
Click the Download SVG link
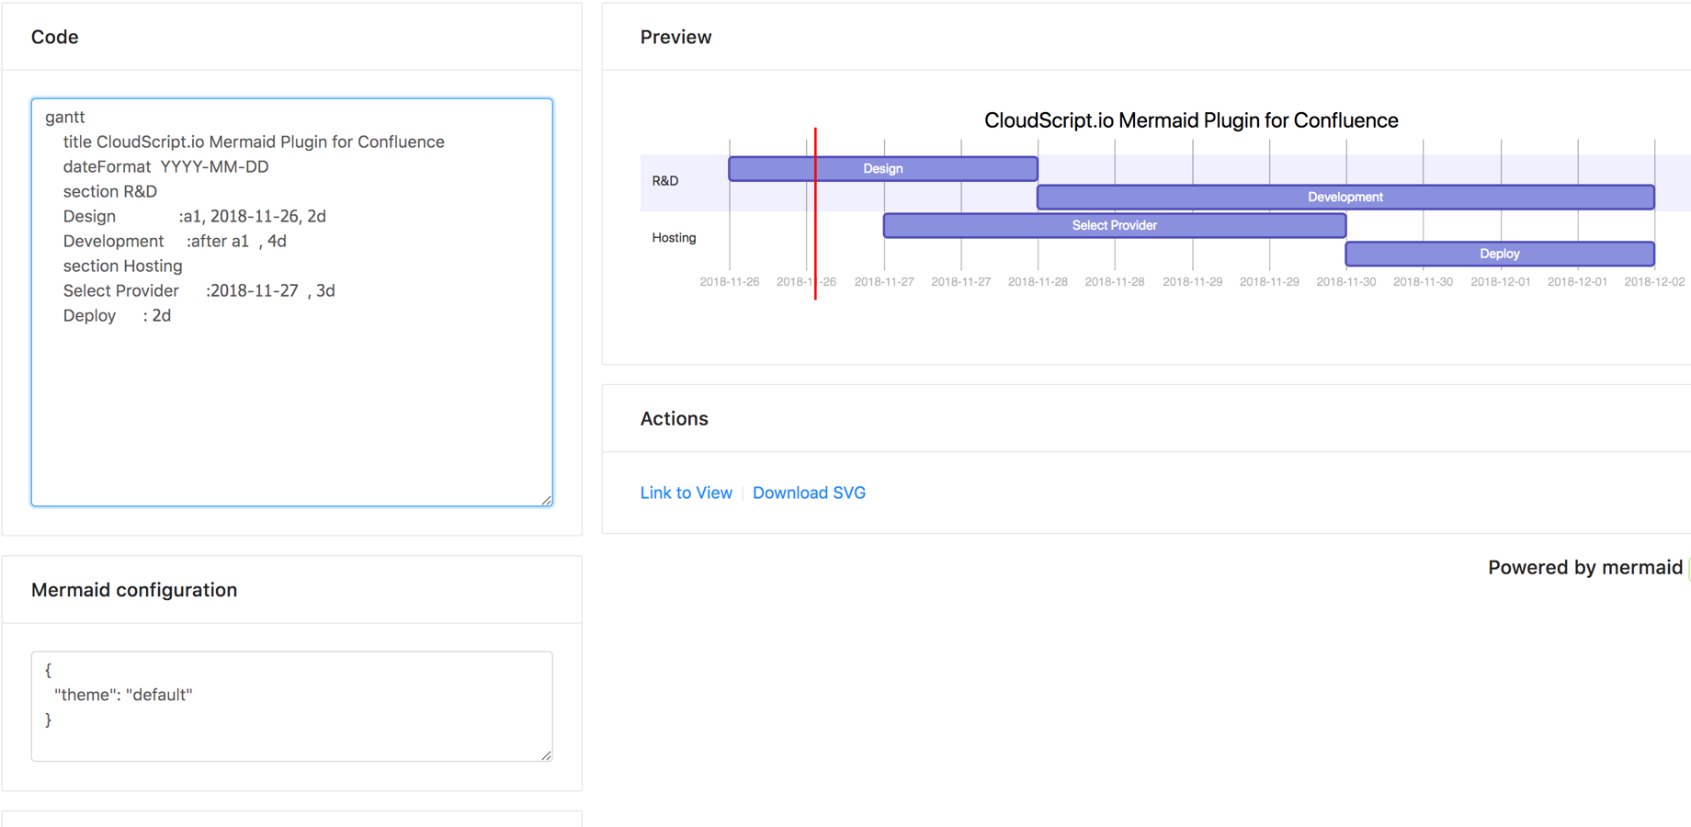(x=809, y=493)
